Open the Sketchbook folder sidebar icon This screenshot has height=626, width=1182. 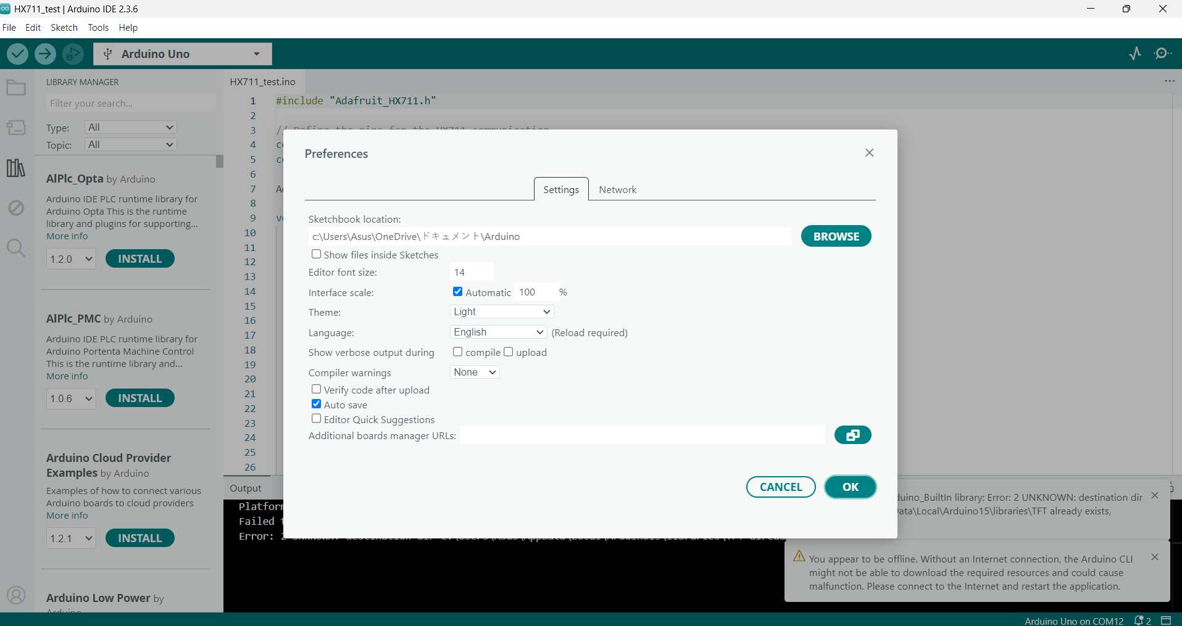tap(16, 88)
